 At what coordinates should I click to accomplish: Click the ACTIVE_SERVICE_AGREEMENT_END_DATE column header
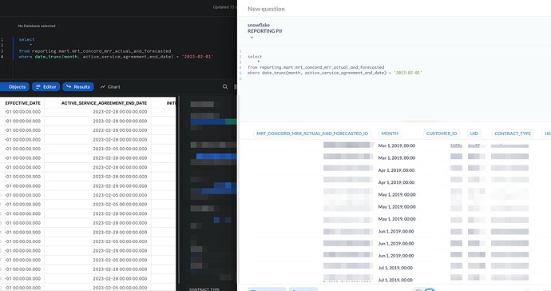[x=104, y=103]
